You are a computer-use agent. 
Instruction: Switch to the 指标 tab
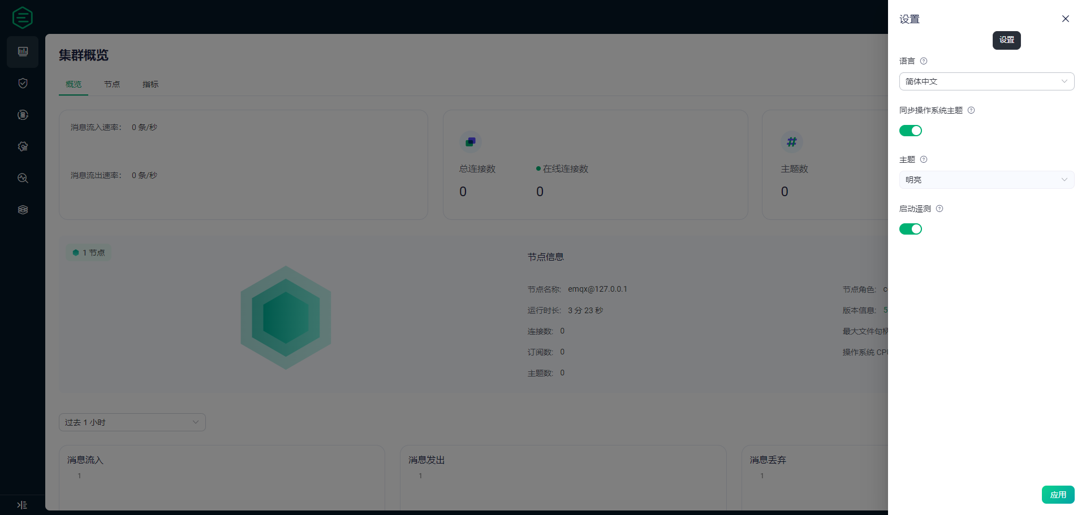[150, 84]
